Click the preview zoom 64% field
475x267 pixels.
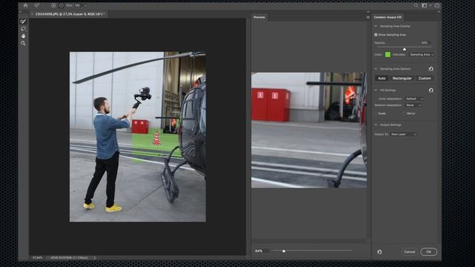pyautogui.click(x=262, y=251)
